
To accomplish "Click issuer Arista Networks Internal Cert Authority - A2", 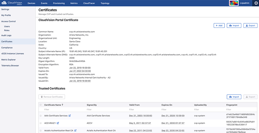I will pos(90,78).
